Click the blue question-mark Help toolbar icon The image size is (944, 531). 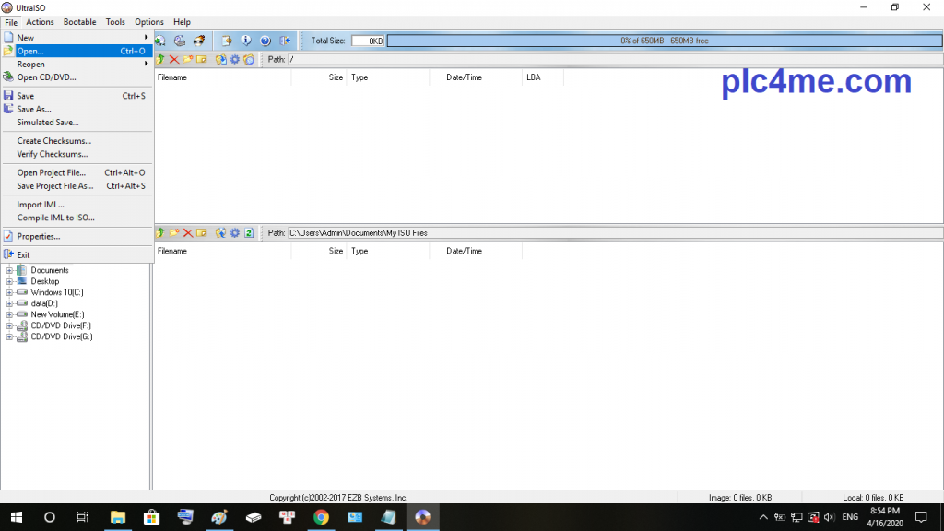coord(265,41)
